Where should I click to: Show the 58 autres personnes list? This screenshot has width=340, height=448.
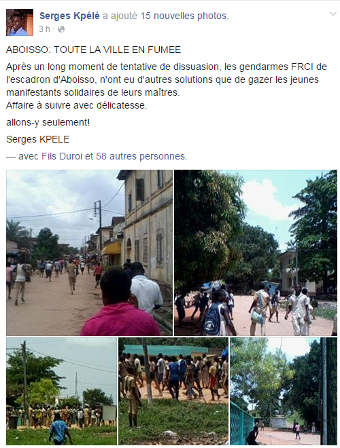click(141, 156)
